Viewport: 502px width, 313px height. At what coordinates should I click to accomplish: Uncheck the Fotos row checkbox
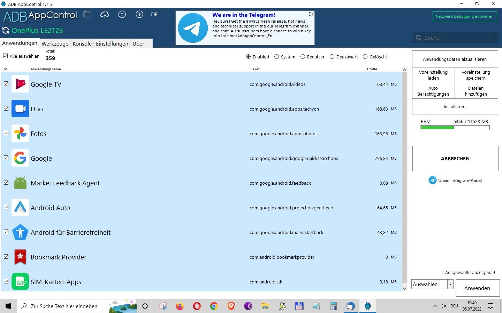[6, 133]
